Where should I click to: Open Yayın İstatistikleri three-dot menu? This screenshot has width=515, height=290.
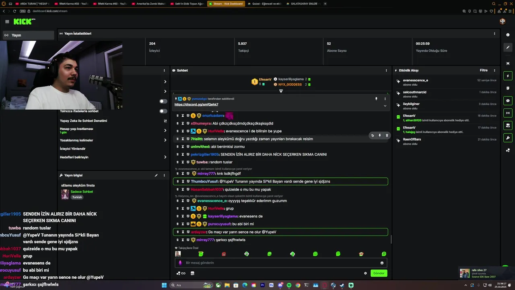point(494,33)
